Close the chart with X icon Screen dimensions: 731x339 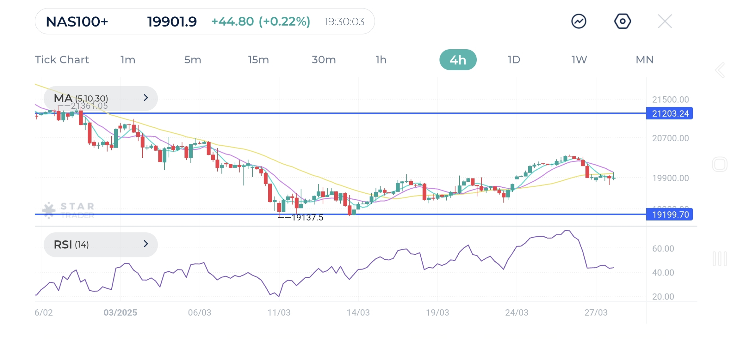point(664,21)
